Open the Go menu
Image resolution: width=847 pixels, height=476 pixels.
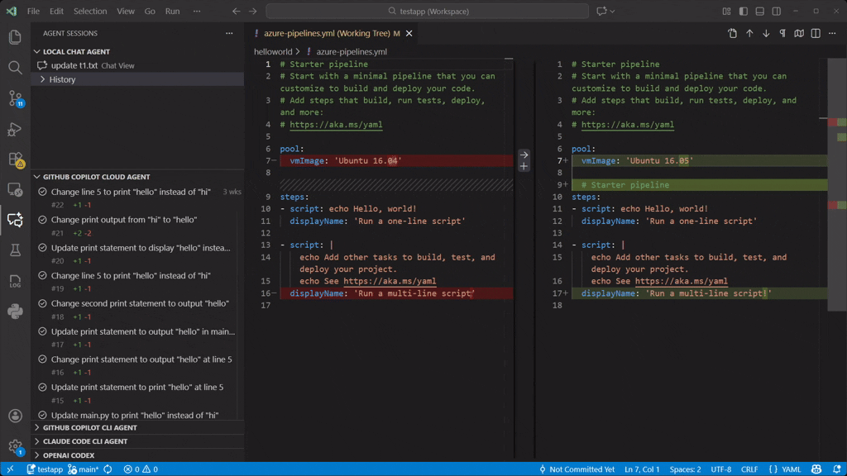tap(150, 11)
